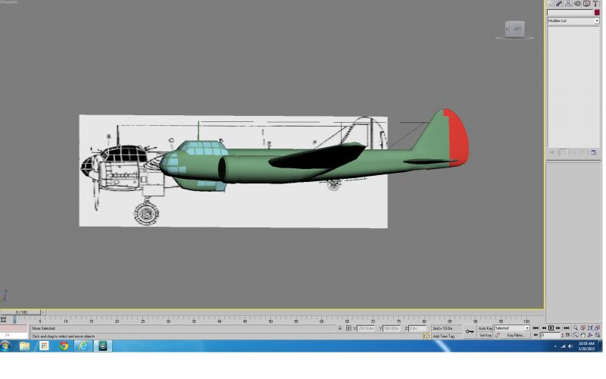
Task: Switch to the Motion panel tab
Action: pyautogui.click(x=578, y=4)
